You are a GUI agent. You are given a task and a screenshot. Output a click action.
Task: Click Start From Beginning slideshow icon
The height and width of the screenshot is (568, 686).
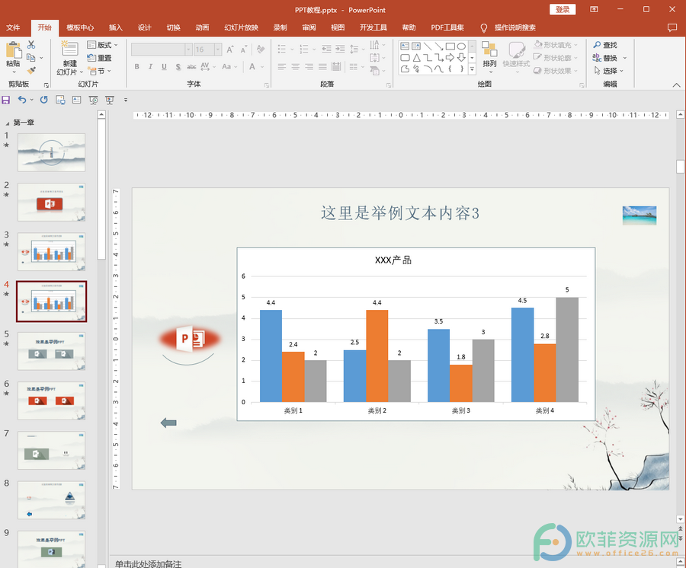pos(93,100)
